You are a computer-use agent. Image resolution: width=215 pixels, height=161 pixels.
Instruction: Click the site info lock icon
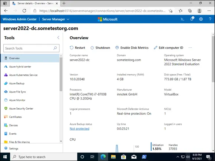click(35, 11)
